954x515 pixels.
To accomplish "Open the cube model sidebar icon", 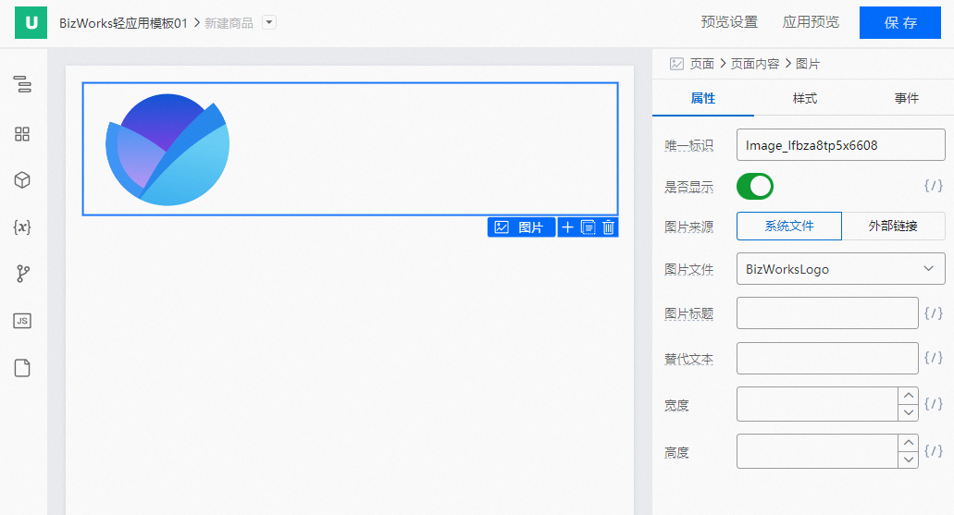I will tap(22, 180).
